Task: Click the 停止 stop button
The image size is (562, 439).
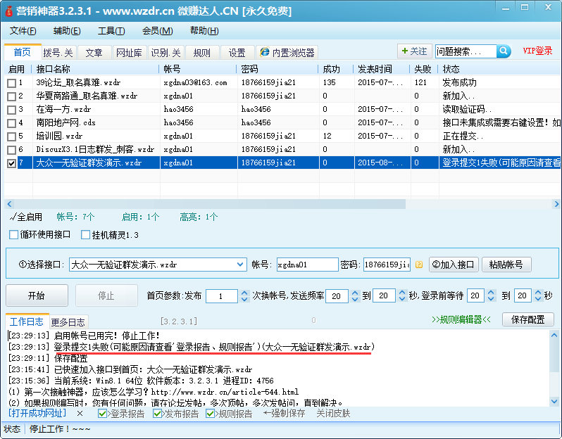Action: [106, 295]
